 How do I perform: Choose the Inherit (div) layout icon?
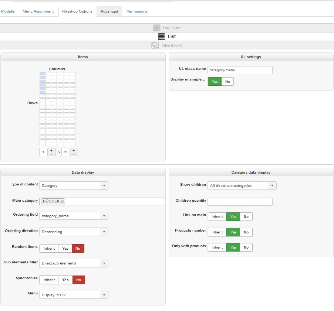tap(155, 45)
